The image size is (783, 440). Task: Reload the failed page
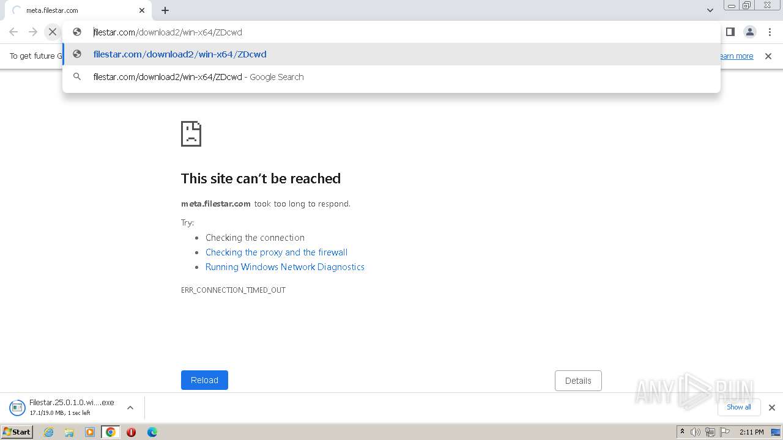click(x=204, y=380)
